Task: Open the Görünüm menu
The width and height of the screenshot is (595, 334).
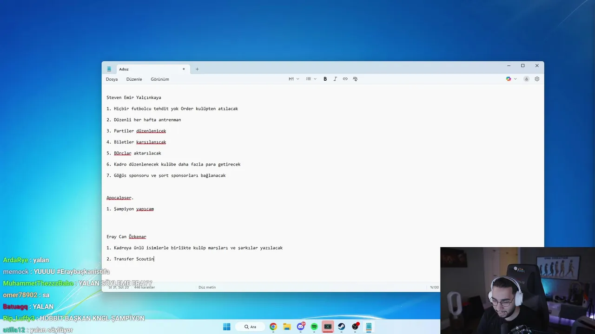Action: [x=160, y=79]
